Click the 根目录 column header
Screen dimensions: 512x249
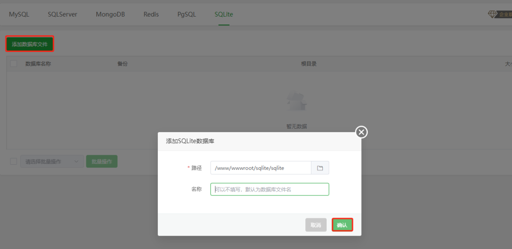point(309,63)
